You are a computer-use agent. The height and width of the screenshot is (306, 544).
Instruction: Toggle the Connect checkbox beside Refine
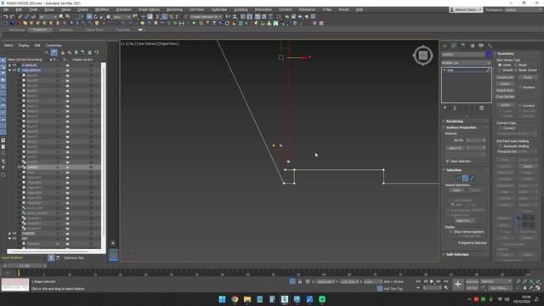point(520,105)
